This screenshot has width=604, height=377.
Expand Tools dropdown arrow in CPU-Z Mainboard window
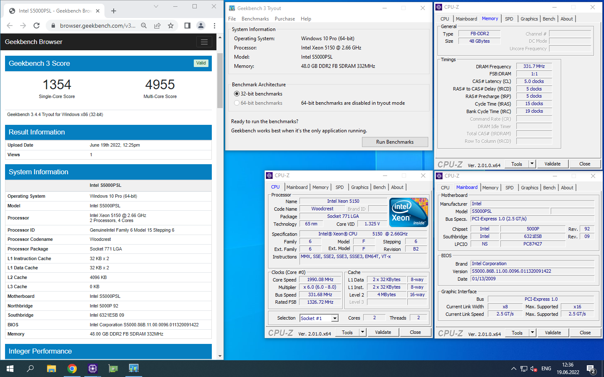(x=532, y=333)
